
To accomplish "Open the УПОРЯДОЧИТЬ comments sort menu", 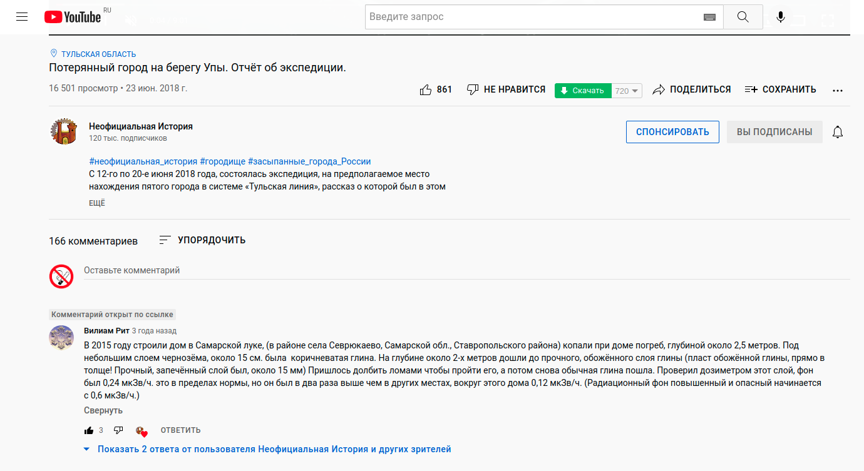I will (202, 240).
